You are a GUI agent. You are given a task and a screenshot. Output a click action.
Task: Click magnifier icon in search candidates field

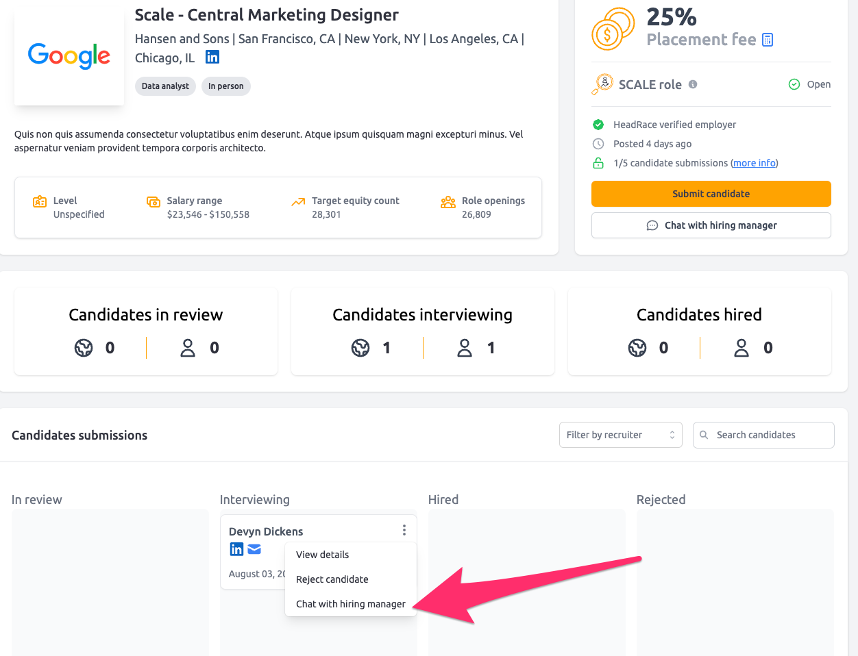[x=704, y=435]
